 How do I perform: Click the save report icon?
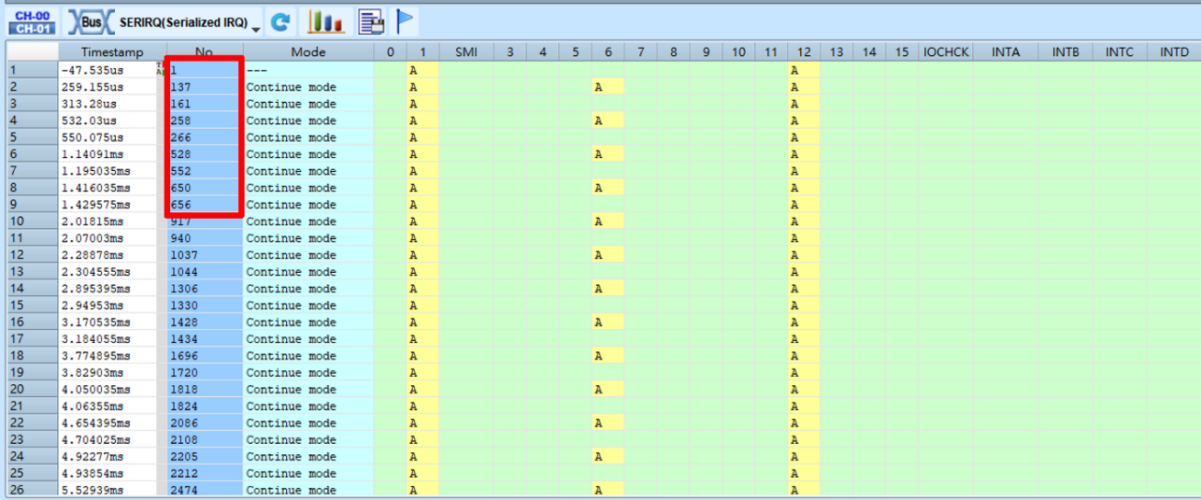point(371,21)
